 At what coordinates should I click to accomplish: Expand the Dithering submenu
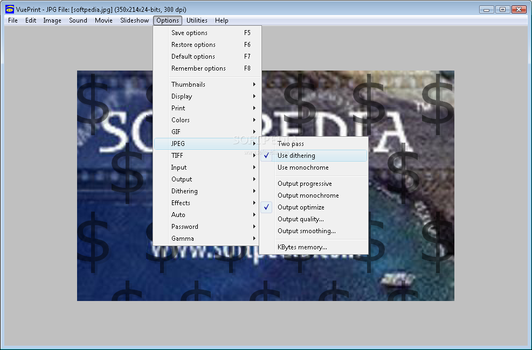click(208, 191)
